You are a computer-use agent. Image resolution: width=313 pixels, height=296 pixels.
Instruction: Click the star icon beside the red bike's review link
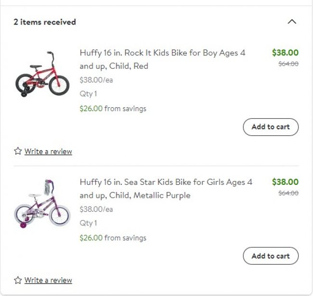click(x=18, y=151)
